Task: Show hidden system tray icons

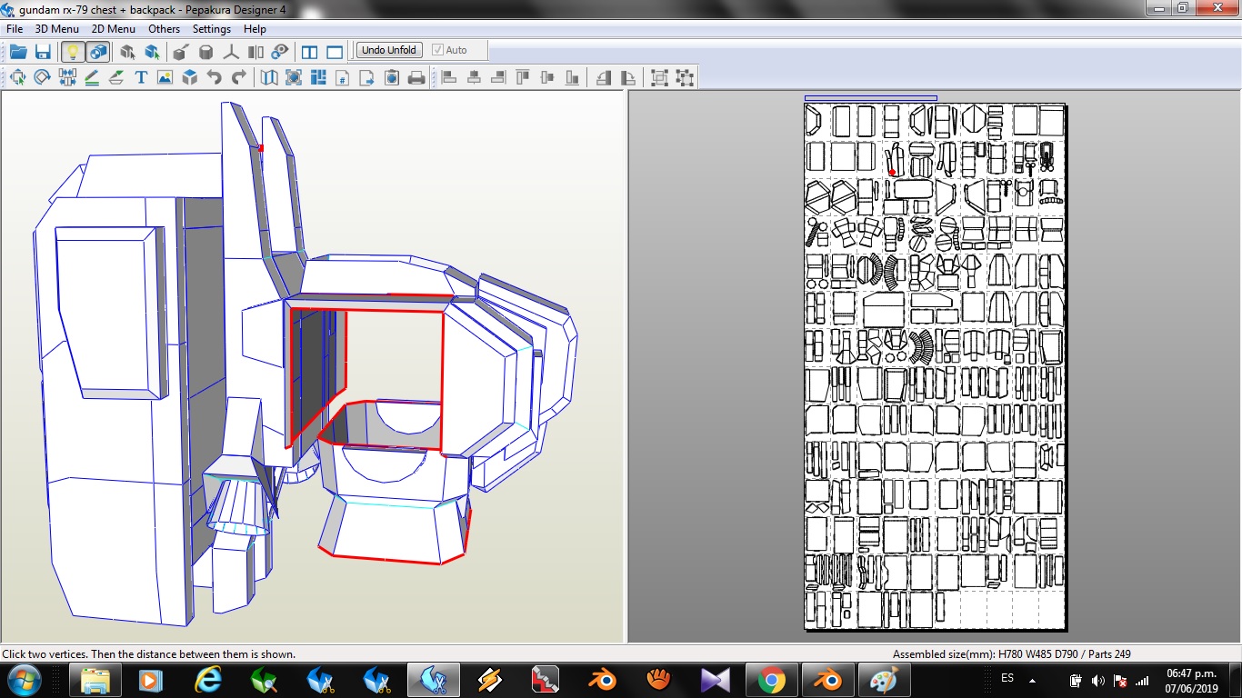Action: (x=1032, y=680)
